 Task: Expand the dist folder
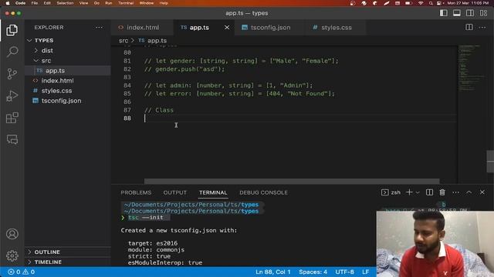coord(68,51)
